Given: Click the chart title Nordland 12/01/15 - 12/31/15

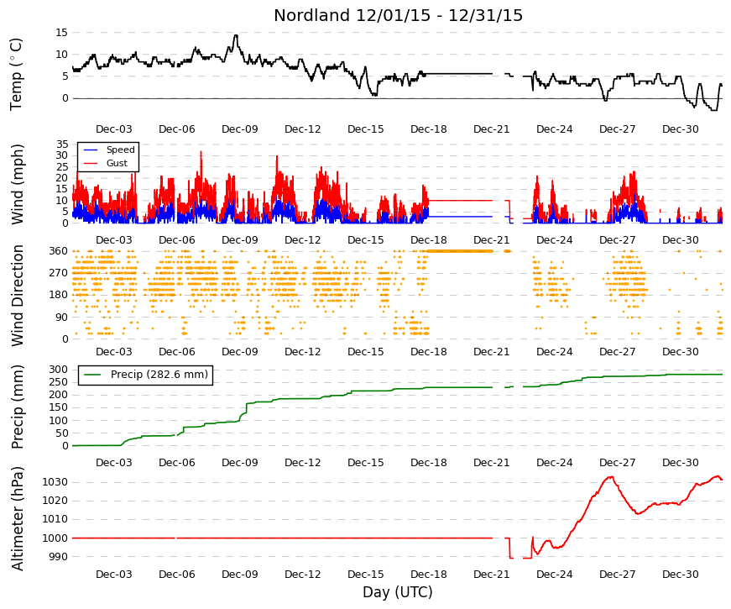Looking at the screenshot, I should [x=398, y=15].
